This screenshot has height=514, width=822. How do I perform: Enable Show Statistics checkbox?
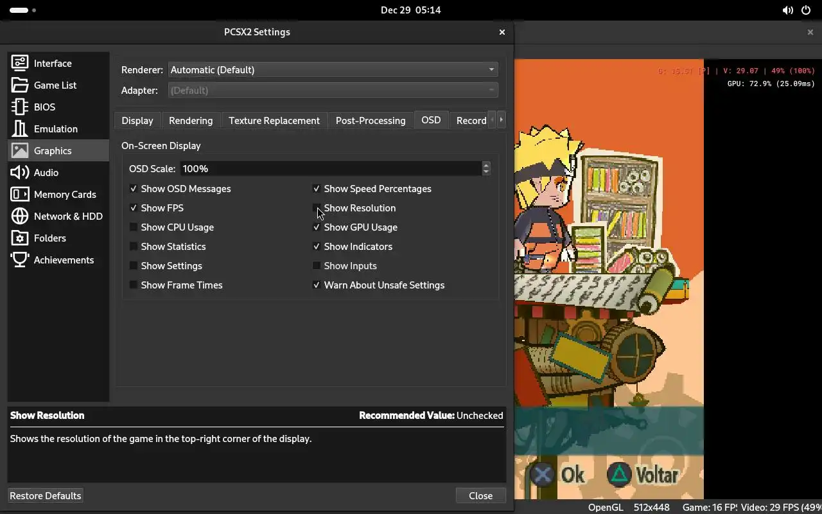click(x=134, y=247)
